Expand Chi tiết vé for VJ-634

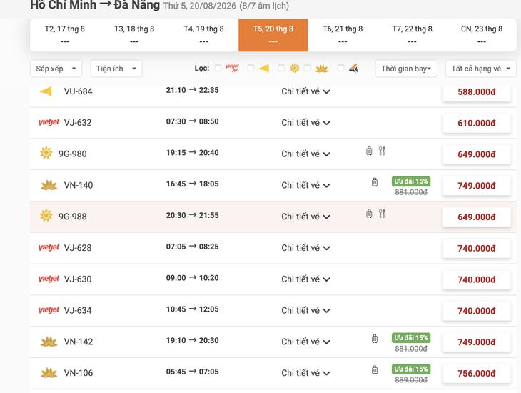click(305, 311)
